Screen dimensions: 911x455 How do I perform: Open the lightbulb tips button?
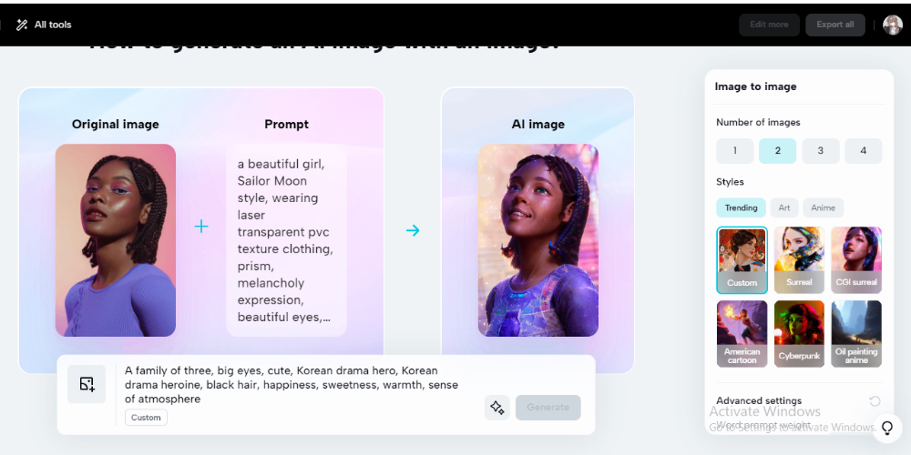tap(886, 429)
